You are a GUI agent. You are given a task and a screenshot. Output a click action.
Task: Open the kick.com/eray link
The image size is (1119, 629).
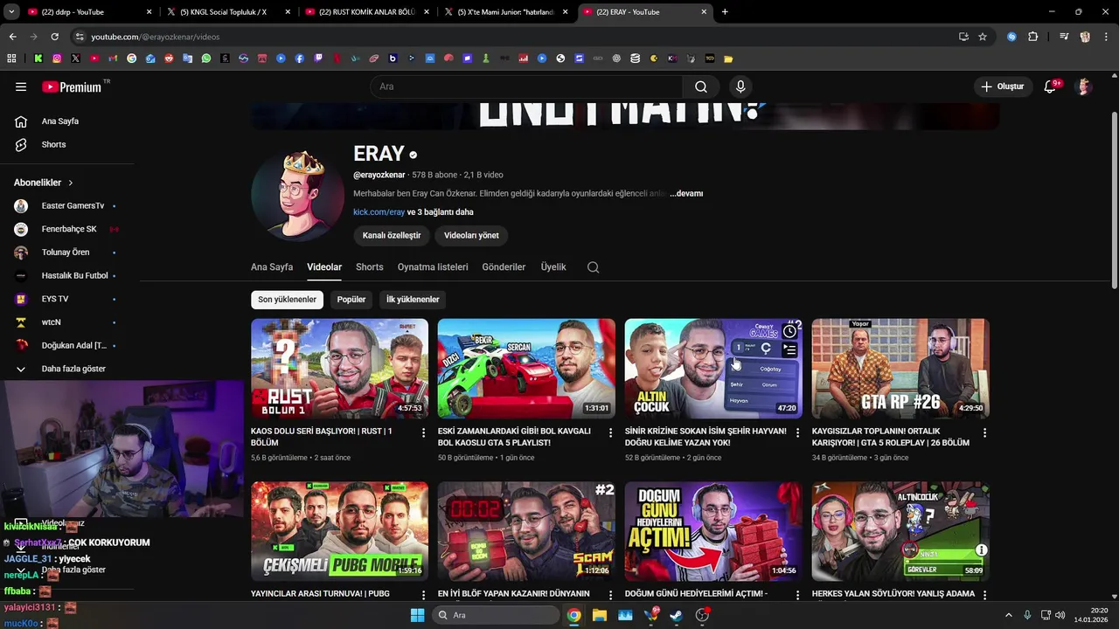(379, 212)
